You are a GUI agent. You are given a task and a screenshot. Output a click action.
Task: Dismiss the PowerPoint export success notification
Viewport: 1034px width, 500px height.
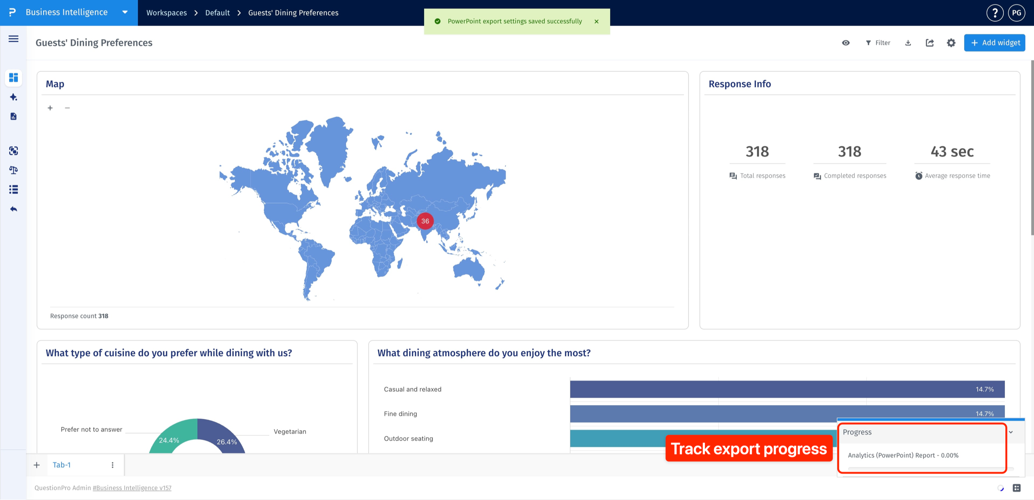596,21
